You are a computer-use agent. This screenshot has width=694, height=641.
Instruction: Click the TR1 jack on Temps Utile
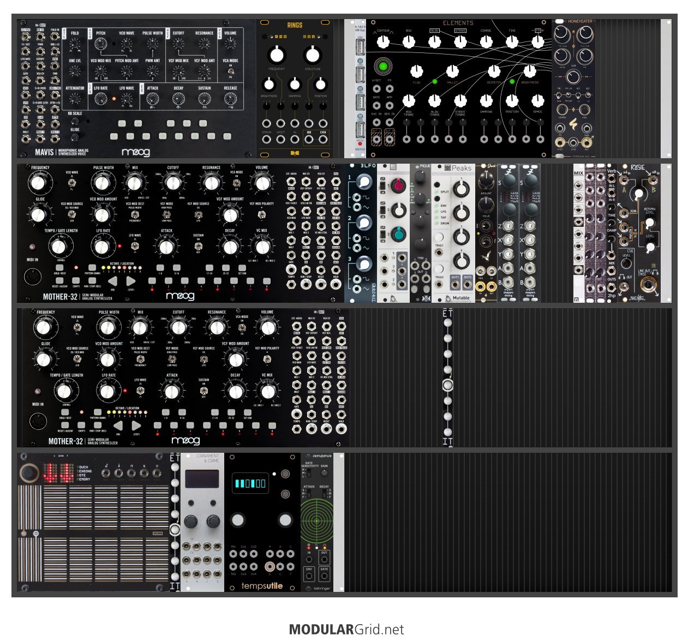coord(234,554)
